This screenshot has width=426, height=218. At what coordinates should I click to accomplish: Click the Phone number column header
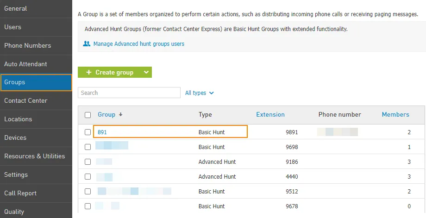tap(339, 115)
